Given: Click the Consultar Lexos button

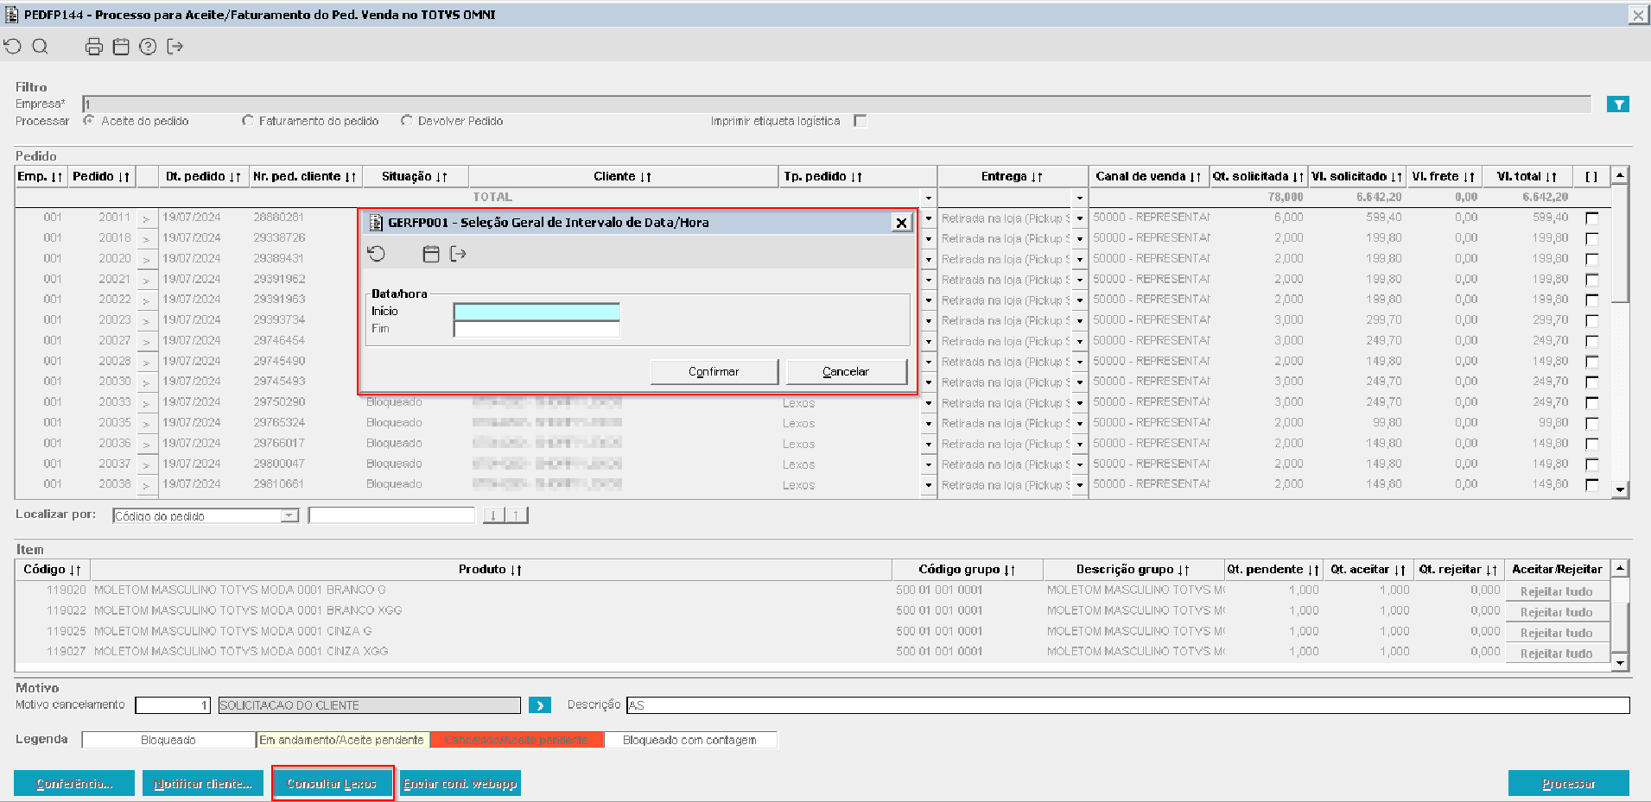Looking at the screenshot, I should click(x=332, y=784).
